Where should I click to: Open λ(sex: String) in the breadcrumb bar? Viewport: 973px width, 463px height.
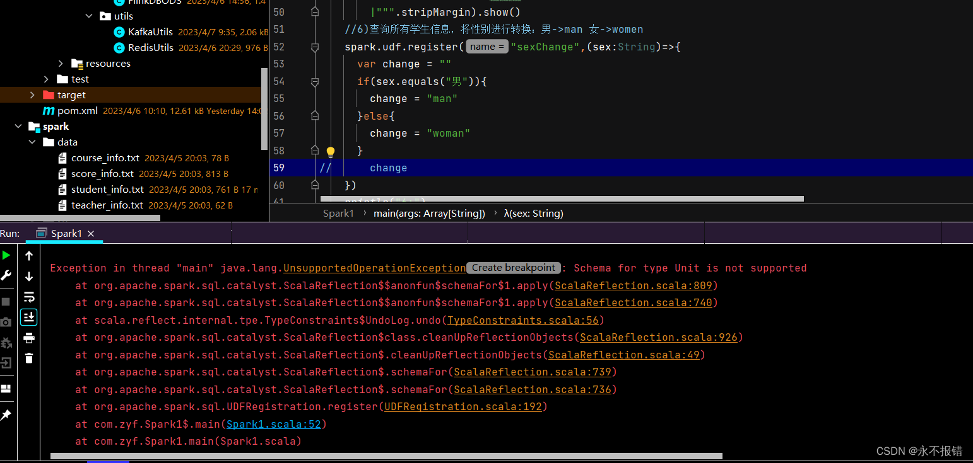point(533,213)
